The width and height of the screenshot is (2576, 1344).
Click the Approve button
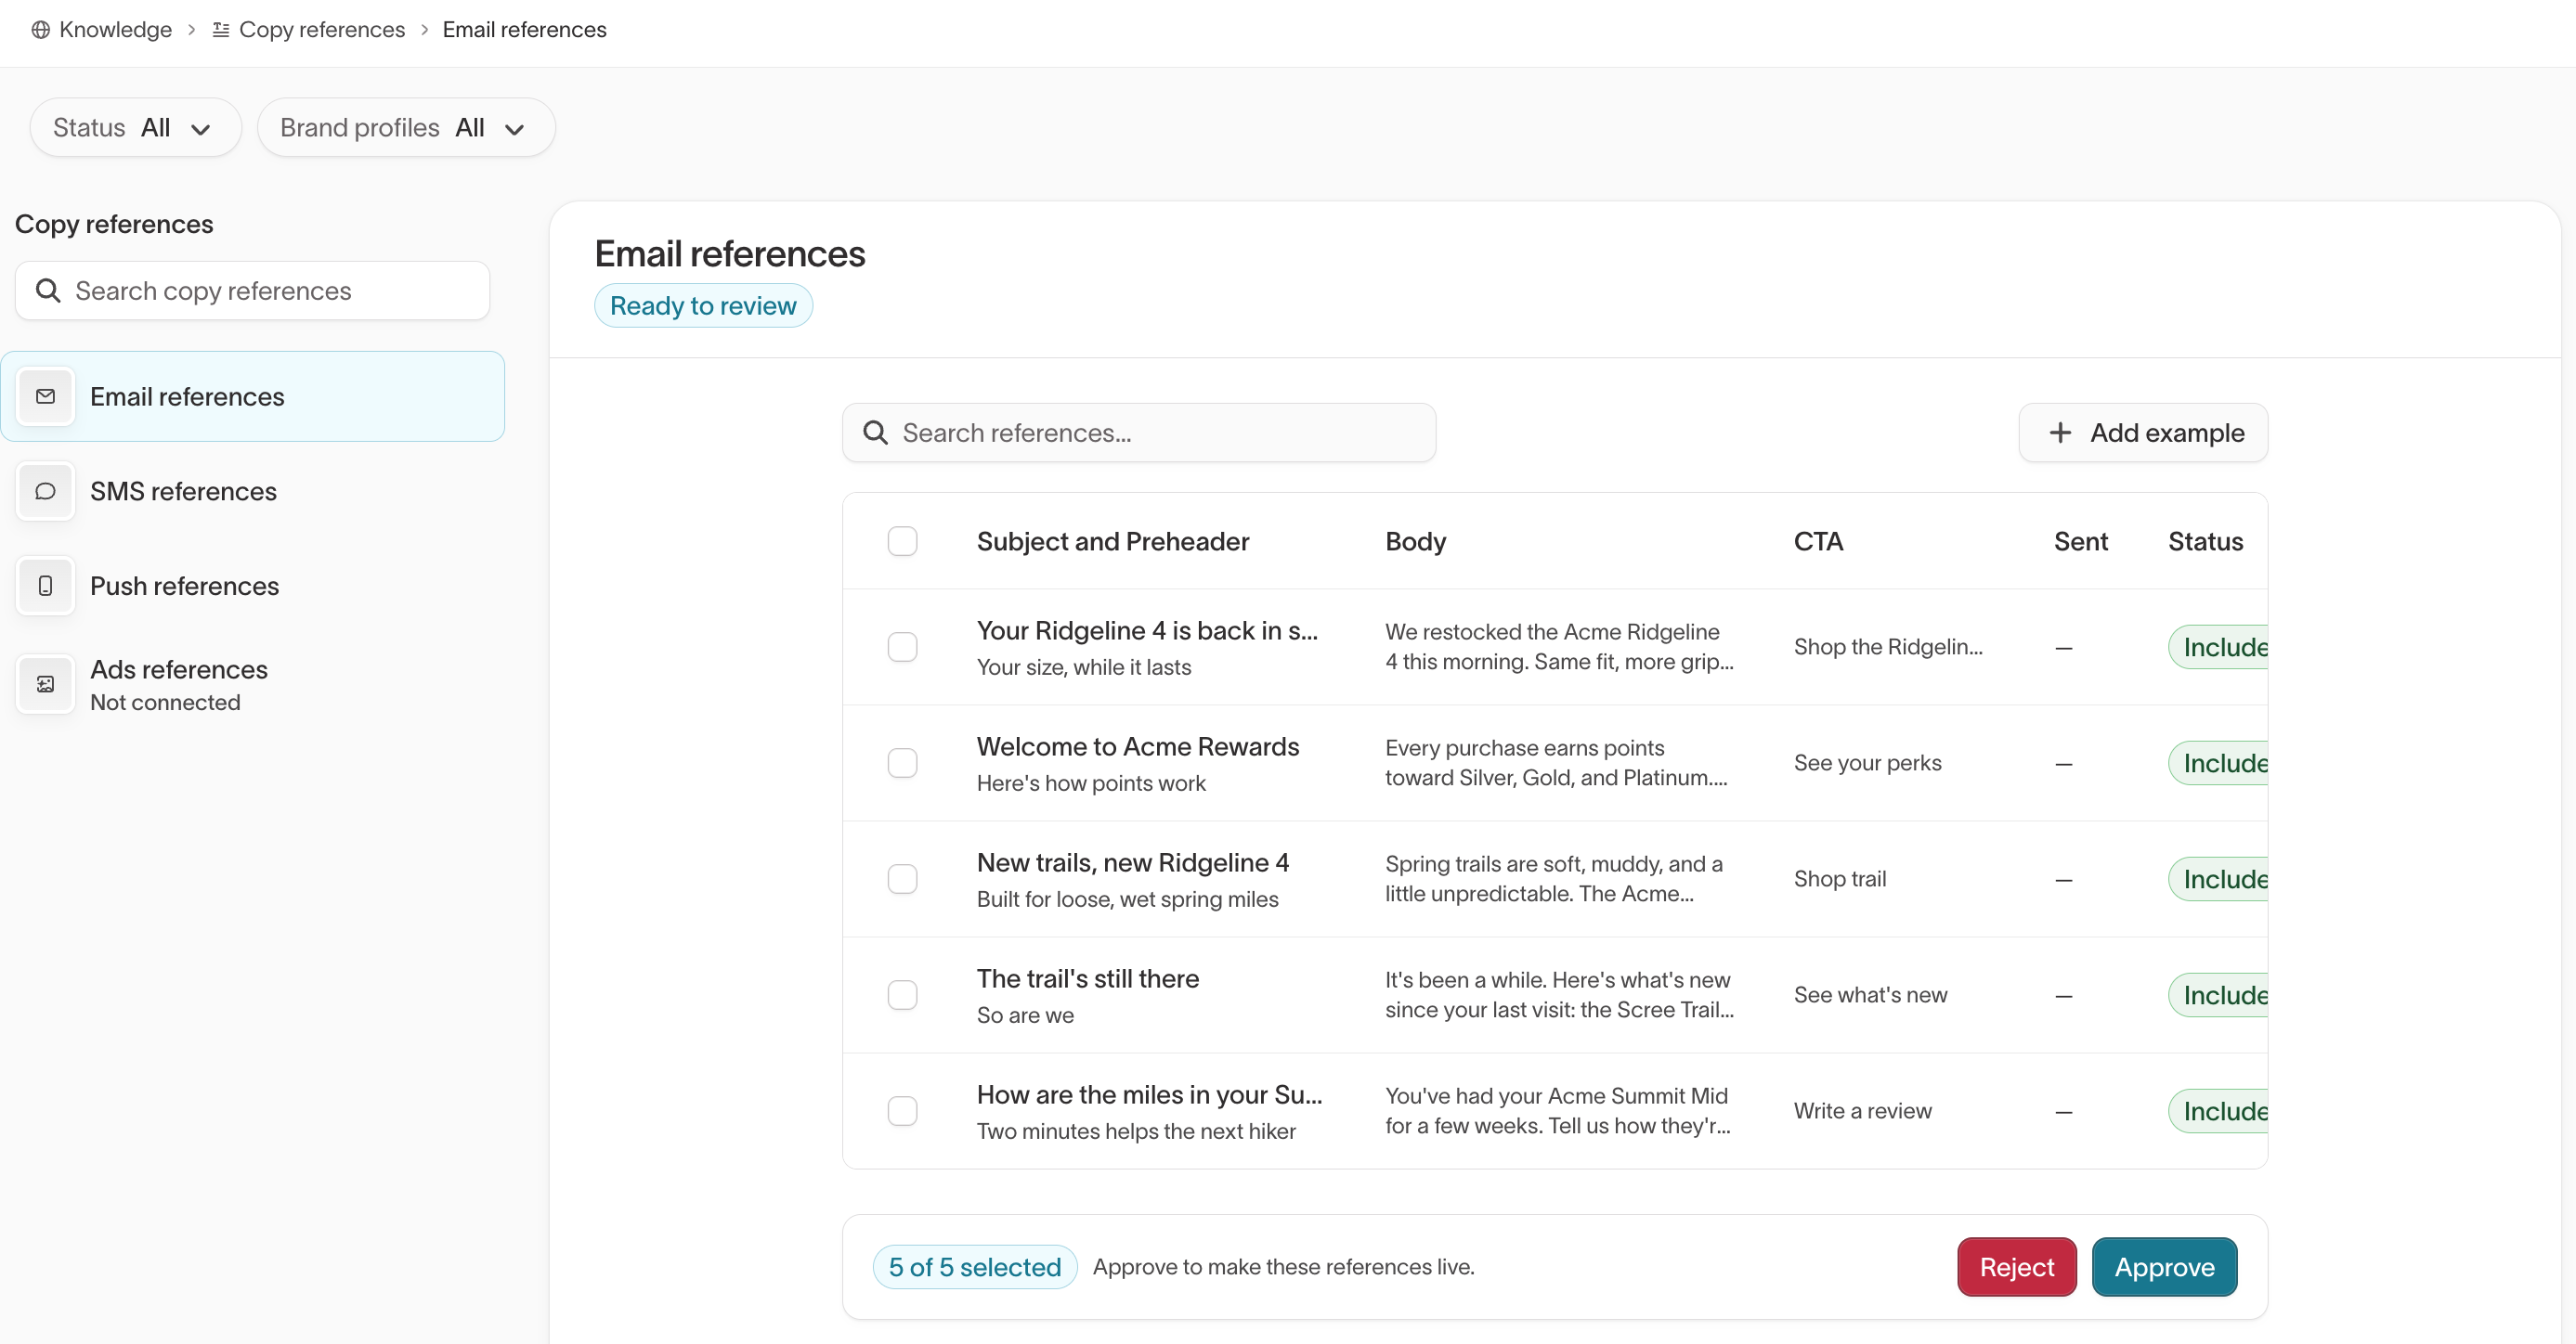(2164, 1267)
